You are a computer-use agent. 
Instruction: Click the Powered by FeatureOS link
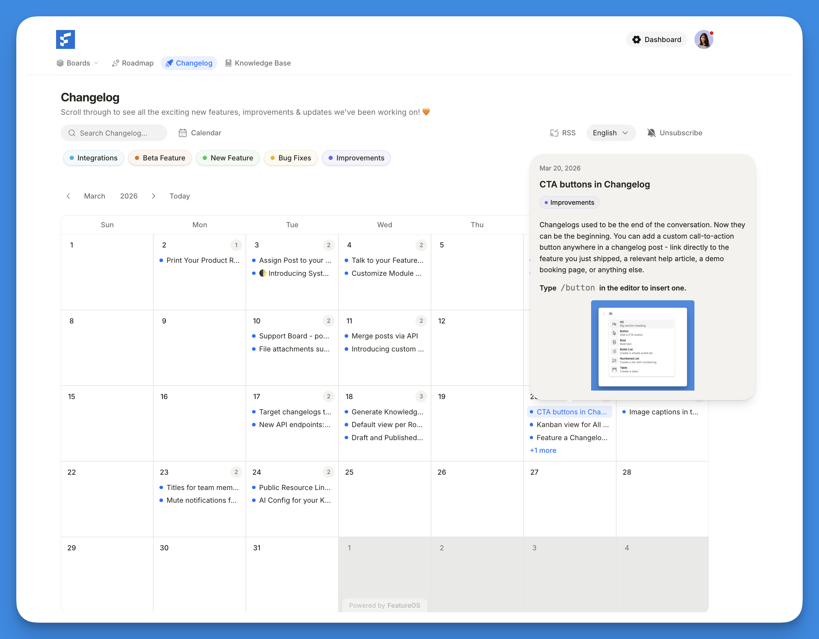tap(385, 605)
